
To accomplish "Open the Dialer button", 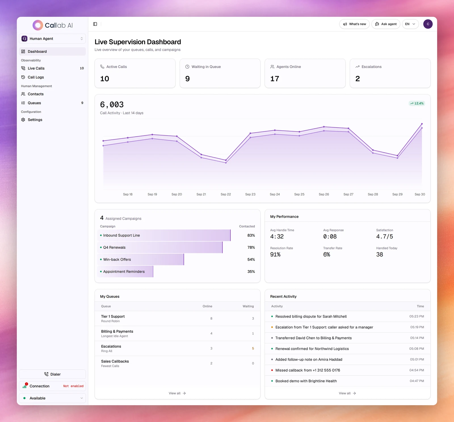I will (x=52, y=374).
